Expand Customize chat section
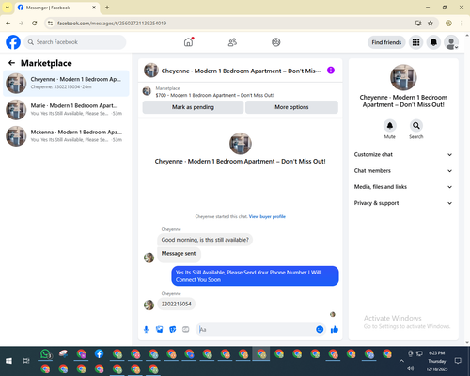The height and width of the screenshot is (376, 470). 403,154
